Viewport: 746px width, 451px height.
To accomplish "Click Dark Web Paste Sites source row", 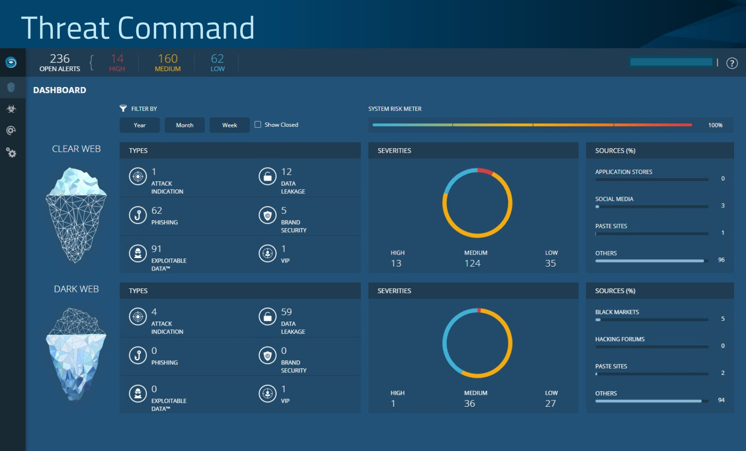I will point(660,369).
